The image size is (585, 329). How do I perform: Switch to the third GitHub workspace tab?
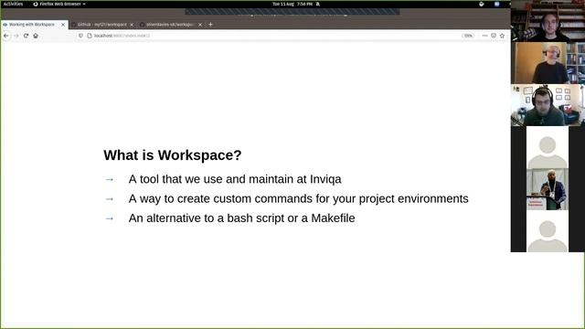[170, 25]
